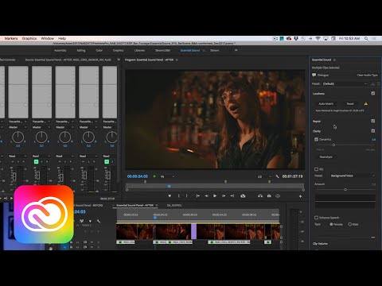The width and height of the screenshot is (382, 286).
Task: Add marker in Program monitor transport
Action: 170,196
